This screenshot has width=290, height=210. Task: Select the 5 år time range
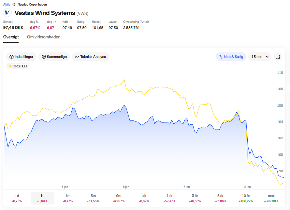pos(220,198)
